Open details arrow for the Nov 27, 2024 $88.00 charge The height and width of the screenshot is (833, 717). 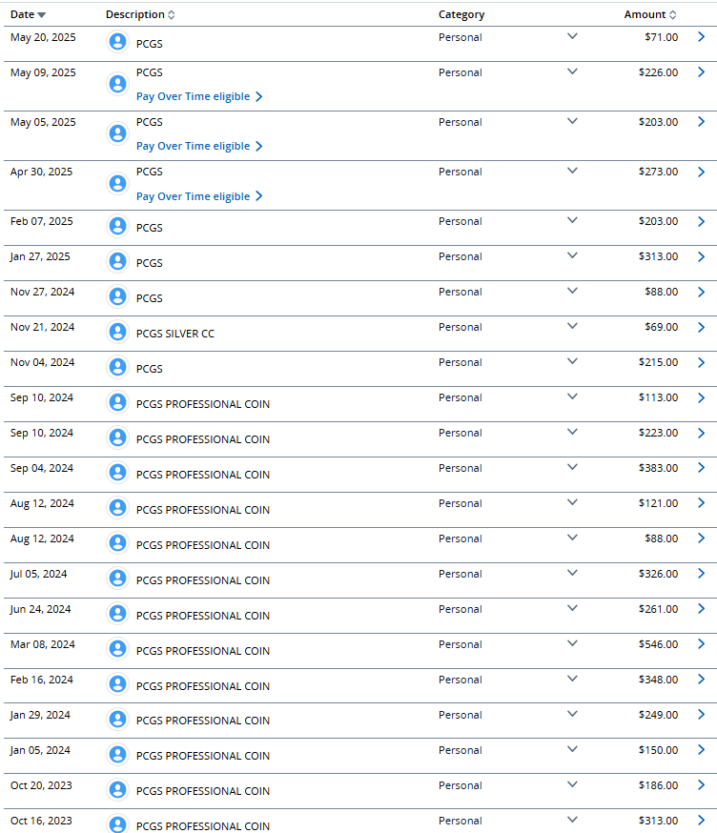click(701, 292)
